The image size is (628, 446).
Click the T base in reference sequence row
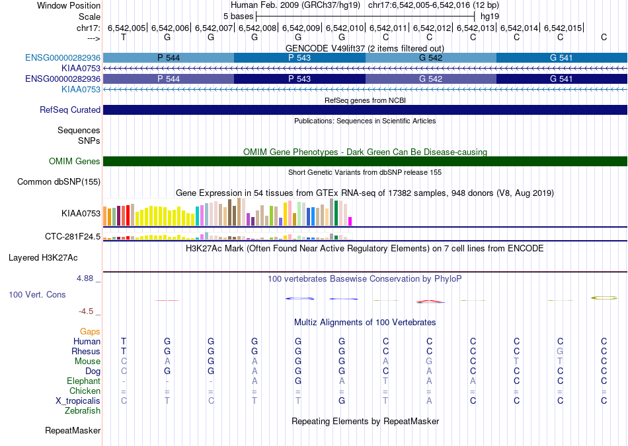pos(124,37)
